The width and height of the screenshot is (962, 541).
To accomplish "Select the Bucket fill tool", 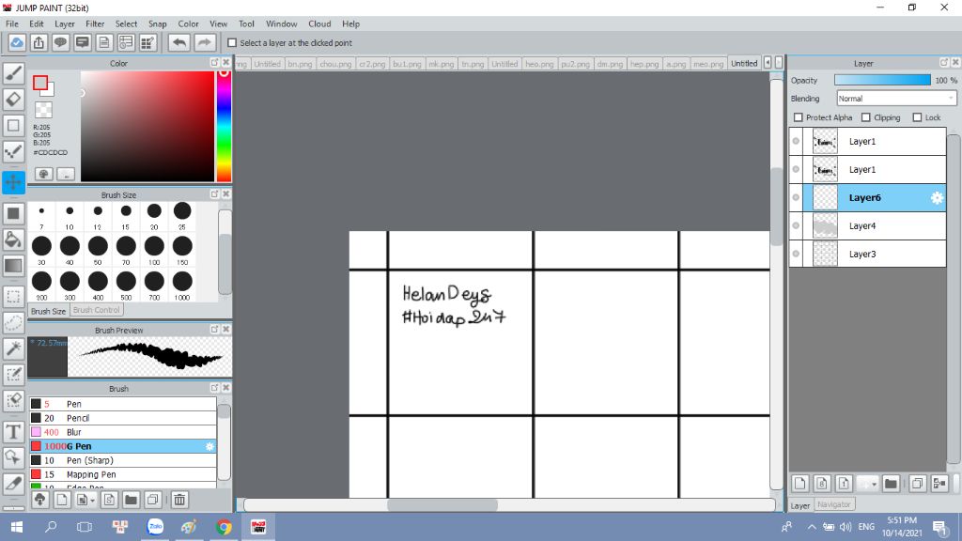I will (x=13, y=240).
